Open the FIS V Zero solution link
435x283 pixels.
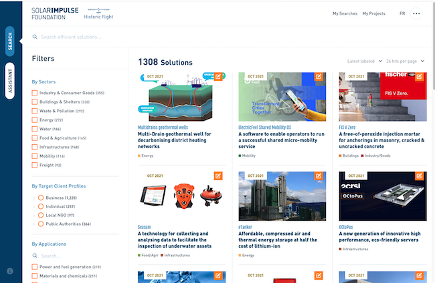(347, 127)
